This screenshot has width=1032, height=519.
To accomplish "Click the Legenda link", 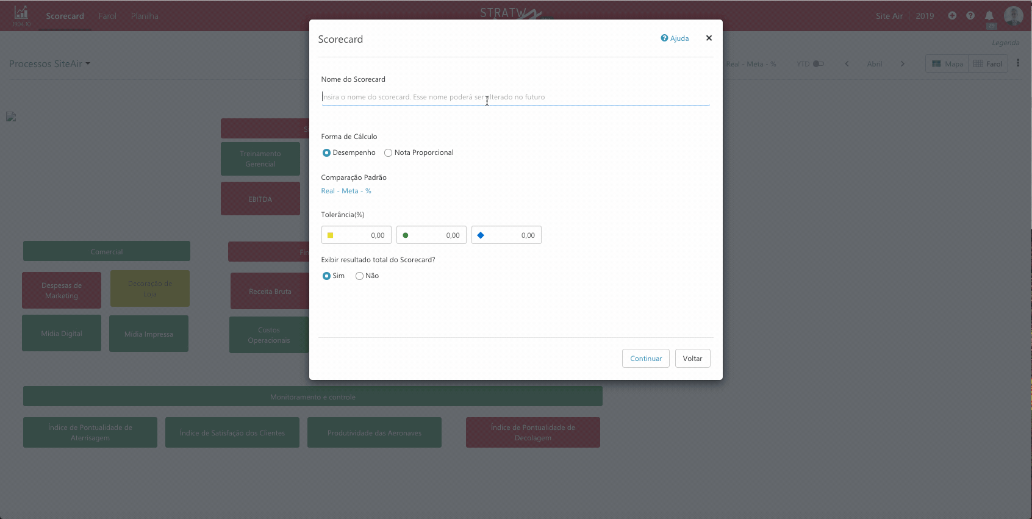I will [1005, 43].
